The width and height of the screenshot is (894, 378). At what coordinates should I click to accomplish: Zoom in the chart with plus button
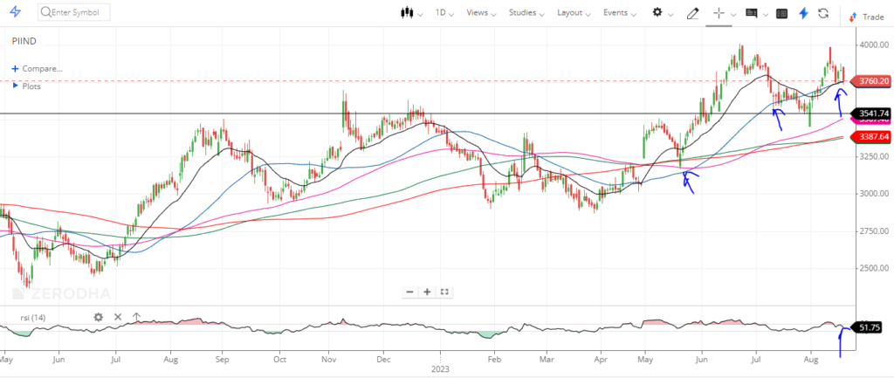[427, 292]
